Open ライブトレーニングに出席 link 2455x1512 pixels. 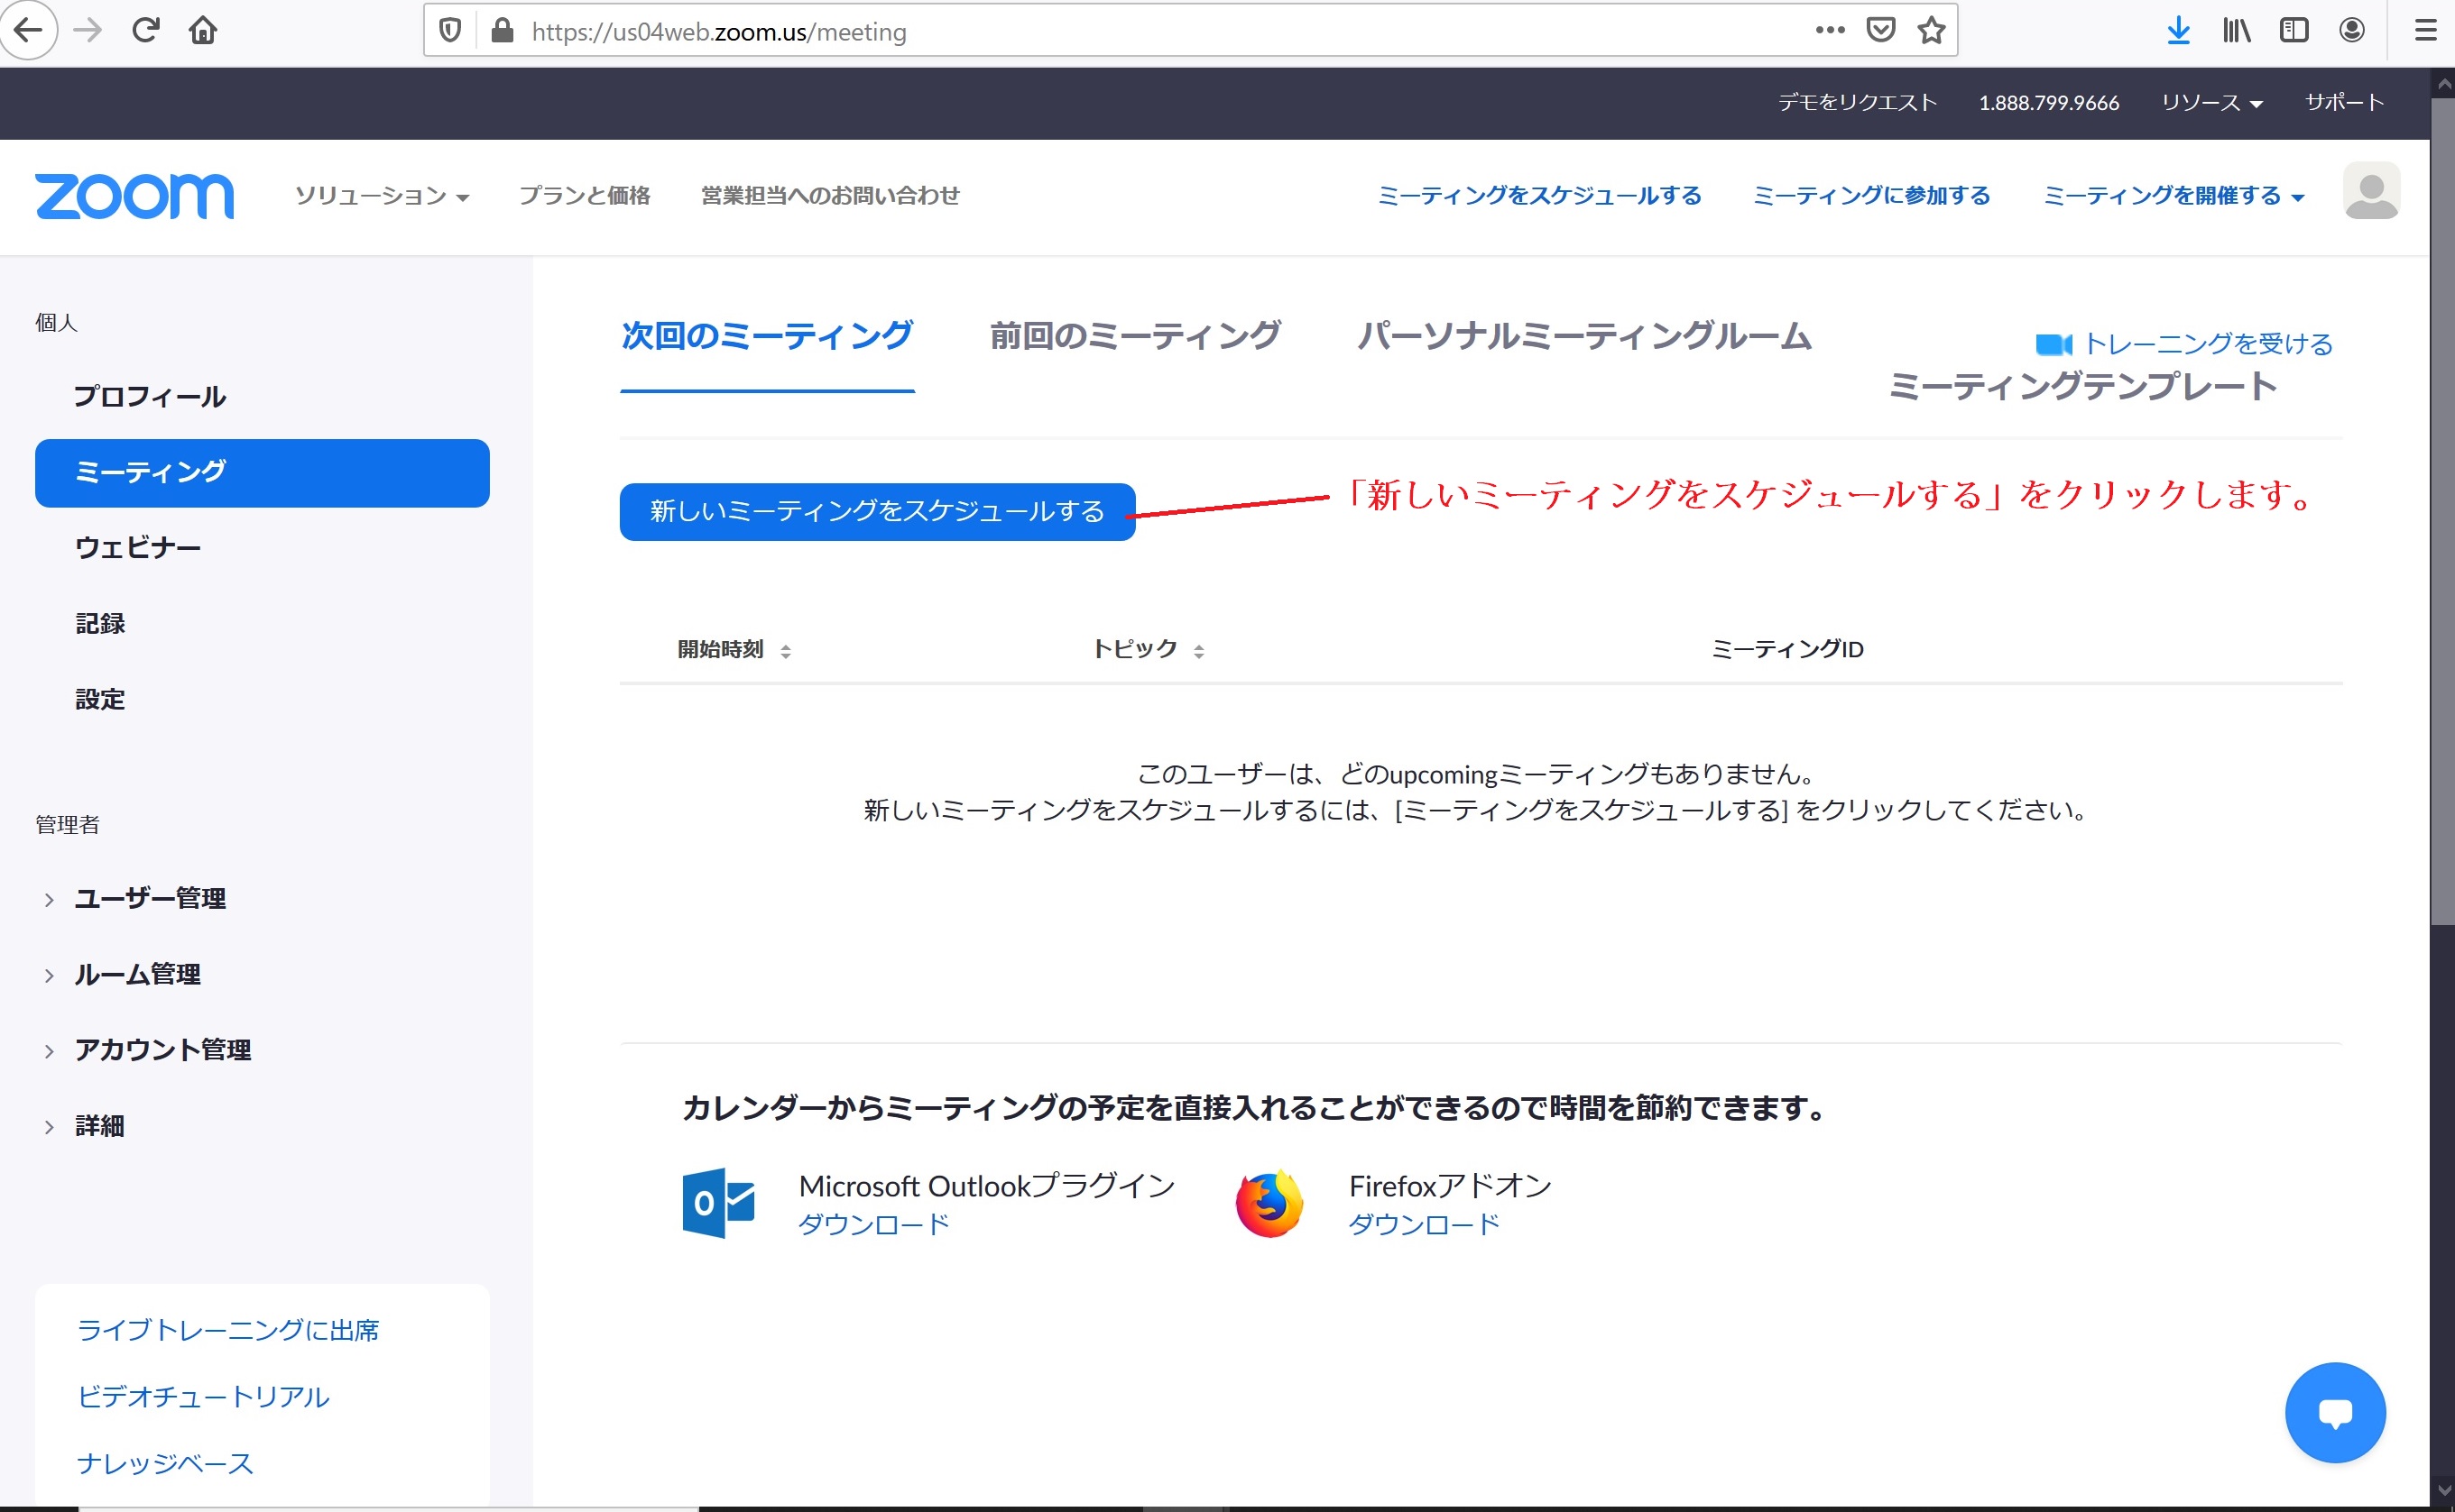coord(228,1330)
